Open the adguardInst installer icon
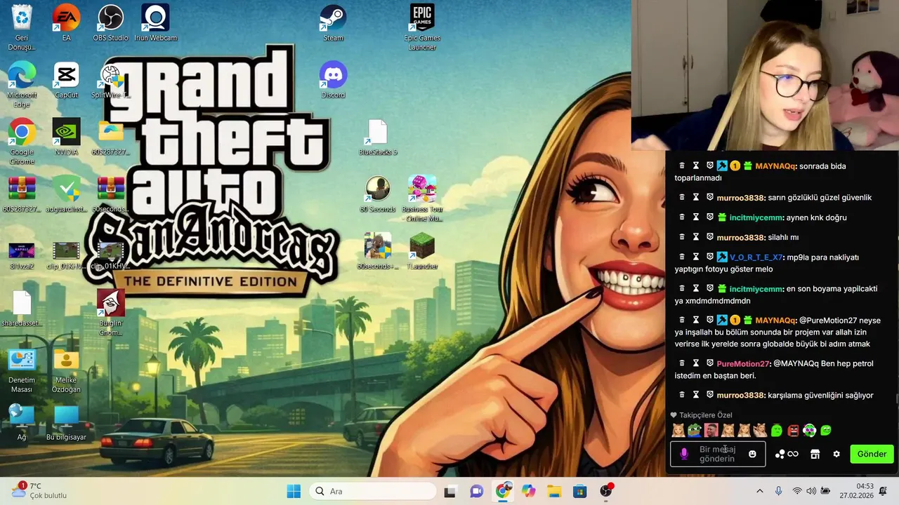 (66, 194)
